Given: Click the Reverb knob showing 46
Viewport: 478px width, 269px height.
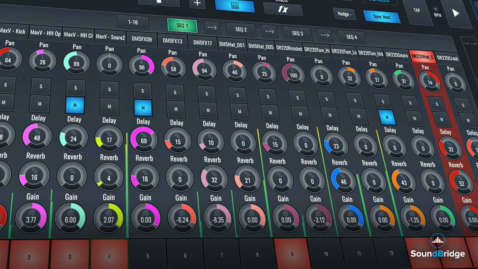Looking at the screenshot, I should [x=343, y=181].
